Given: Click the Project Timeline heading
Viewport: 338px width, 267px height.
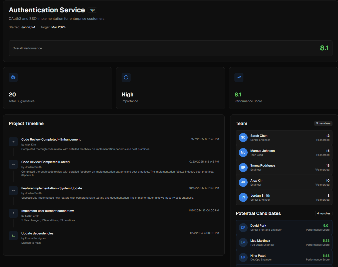Looking at the screenshot, I should pyautogui.click(x=26, y=123).
